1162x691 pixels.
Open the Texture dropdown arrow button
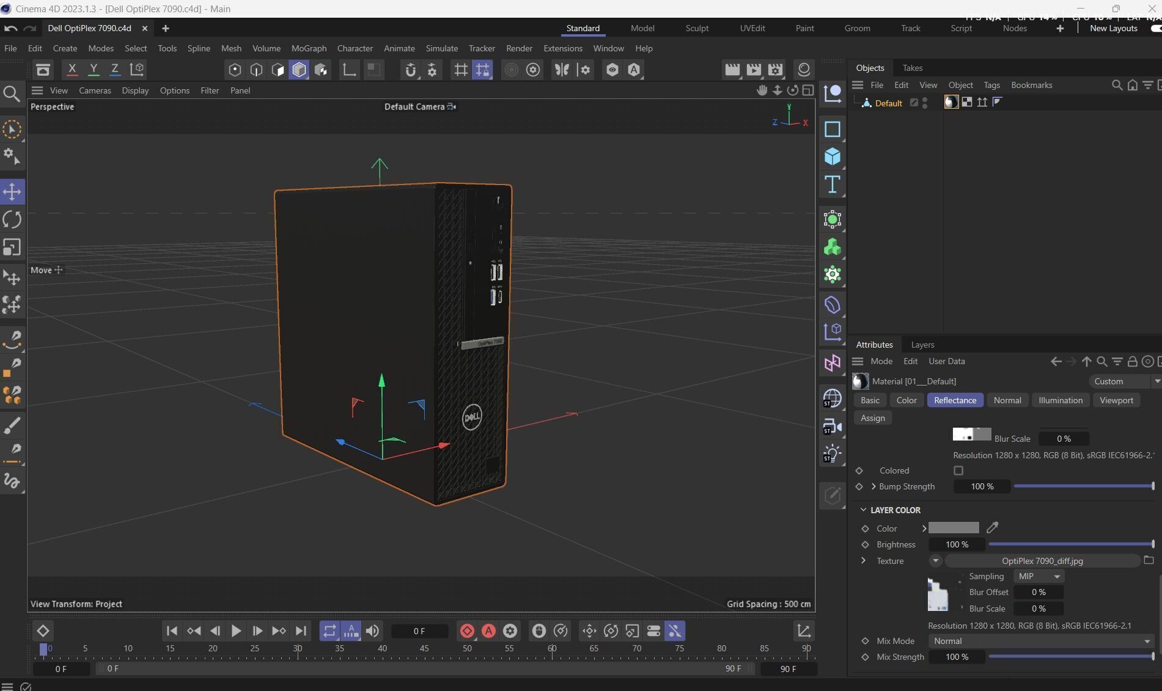935,560
